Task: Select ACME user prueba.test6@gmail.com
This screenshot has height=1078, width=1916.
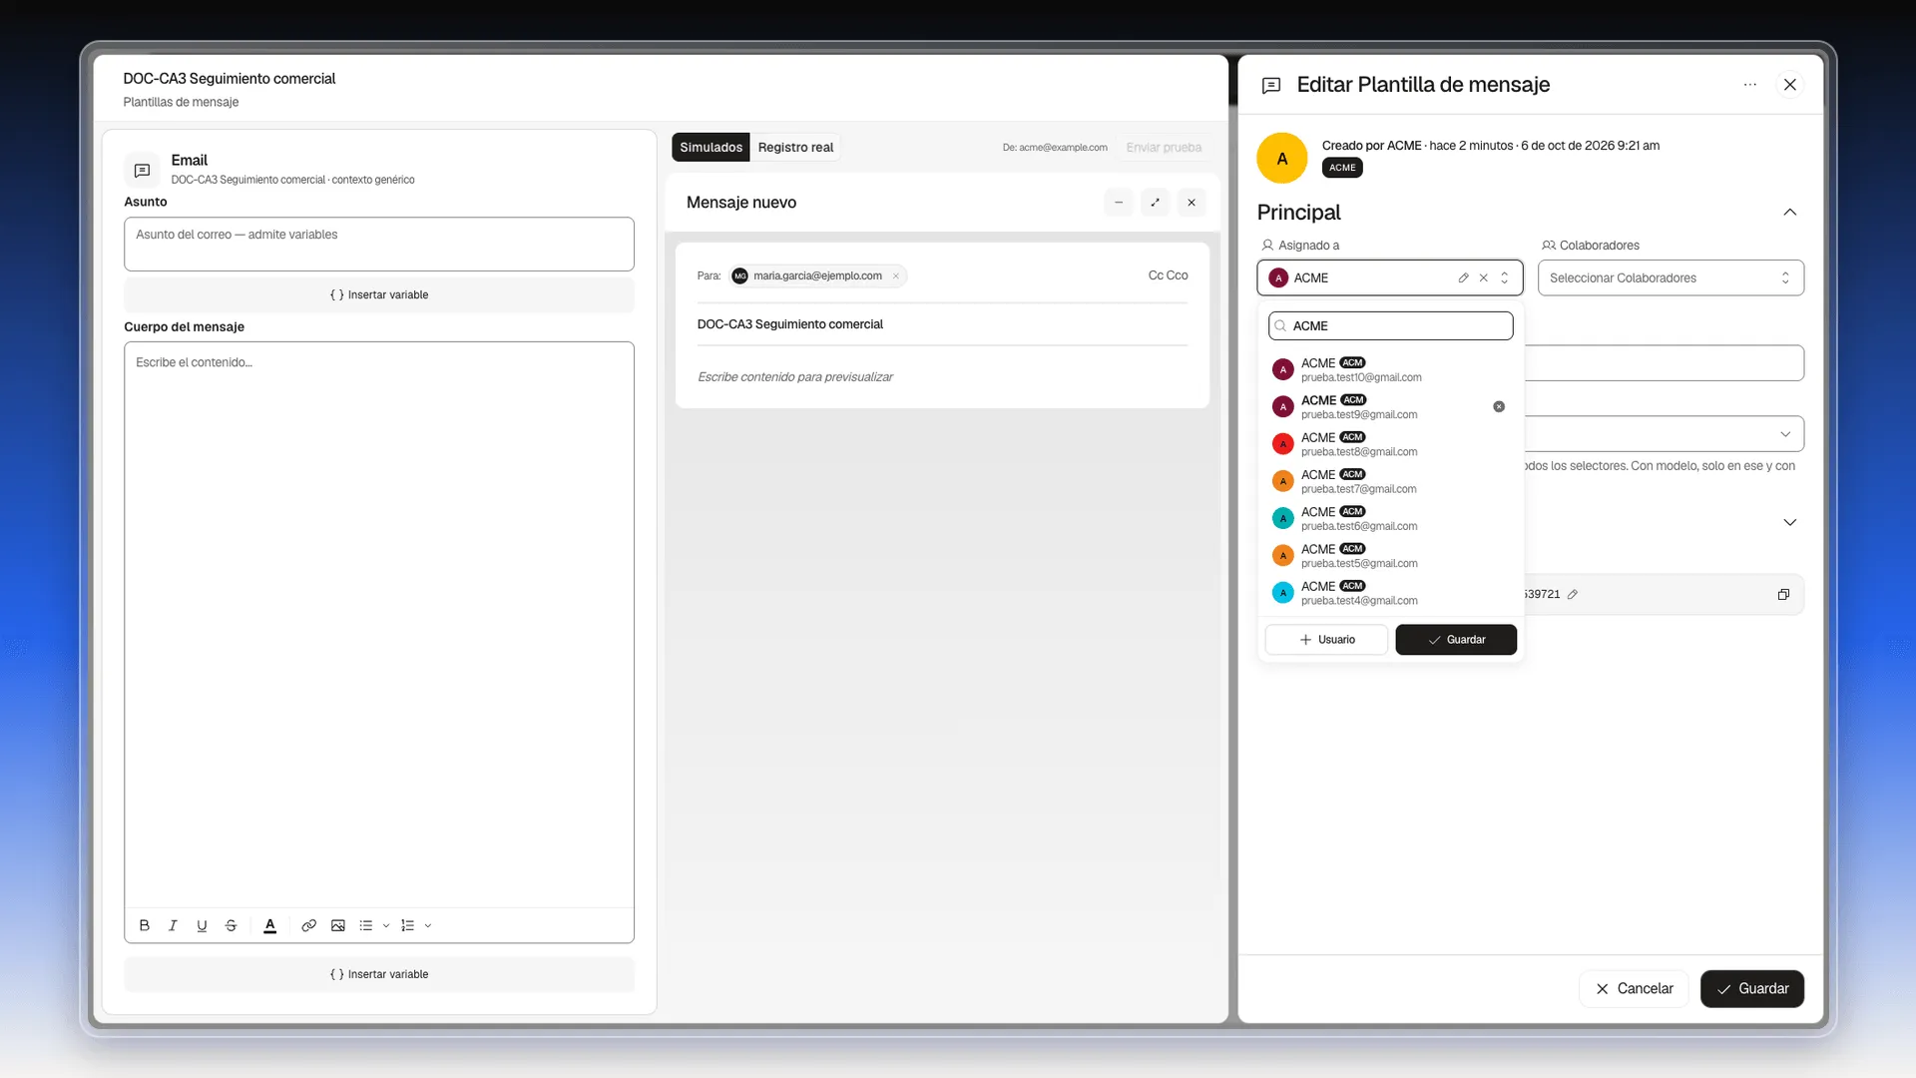Action: [1391, 519]
